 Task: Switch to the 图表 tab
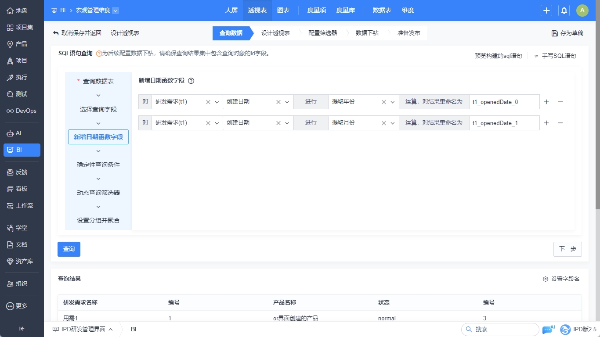click(x=283, y=11)
